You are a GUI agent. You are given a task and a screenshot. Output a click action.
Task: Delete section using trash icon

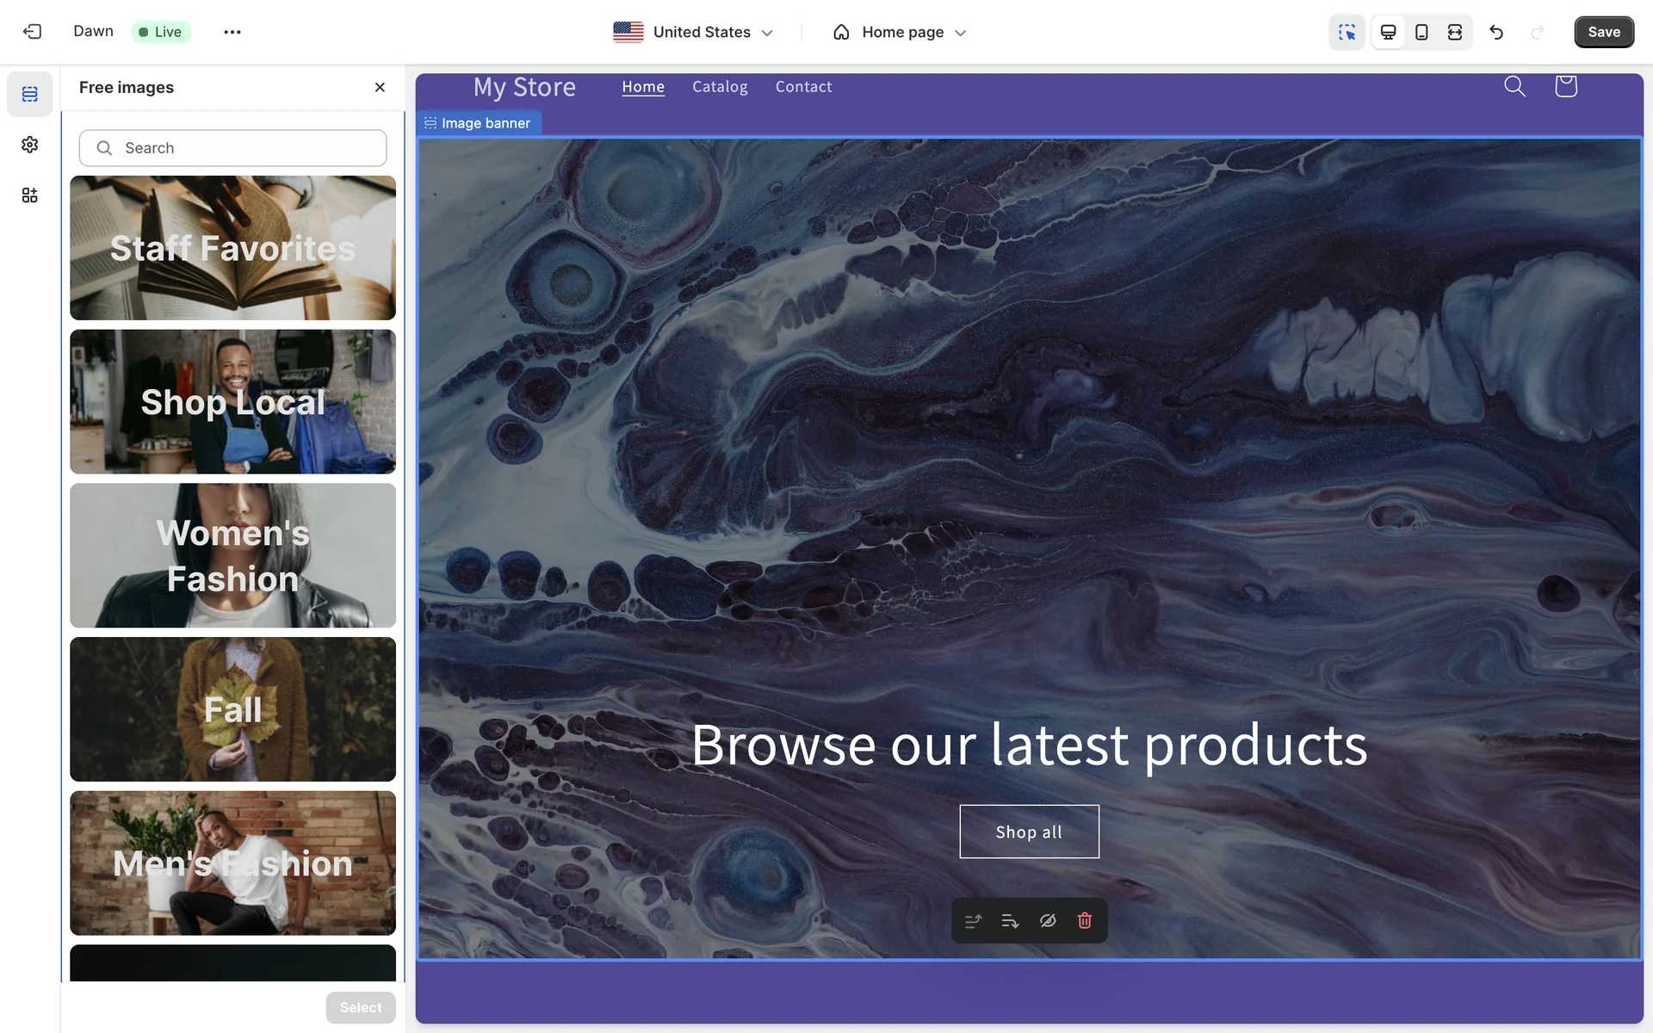coord(1085,921)
